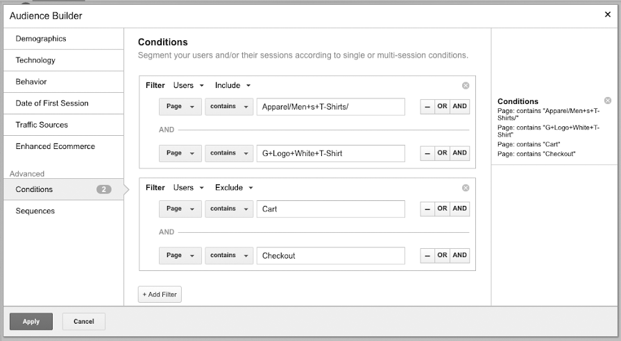Open Page dimension dropdown on Checkout row
Image resolution: width=621 pixels, height=341 pixels.
(180, 256)
